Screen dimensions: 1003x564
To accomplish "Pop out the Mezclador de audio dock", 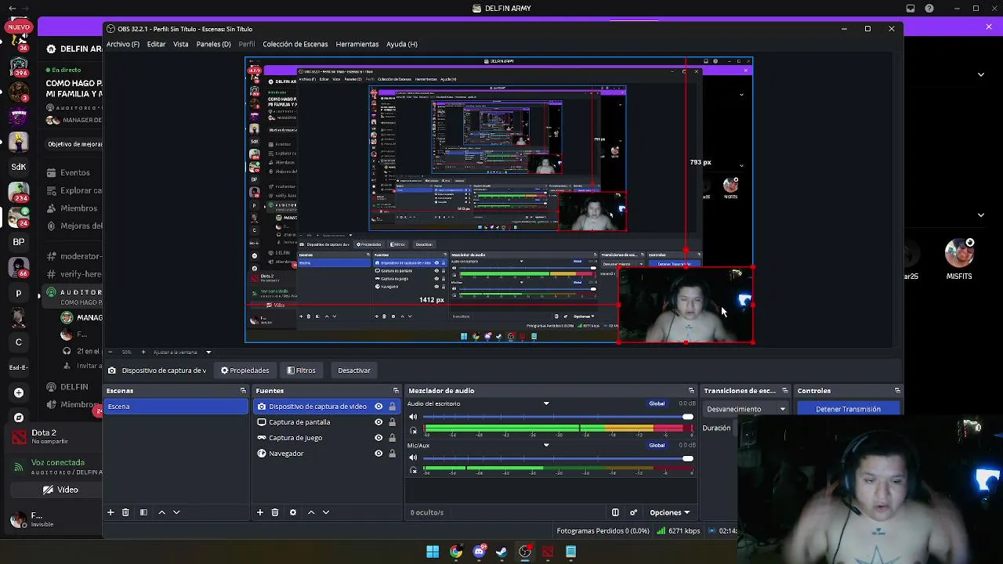I will 691,391.
